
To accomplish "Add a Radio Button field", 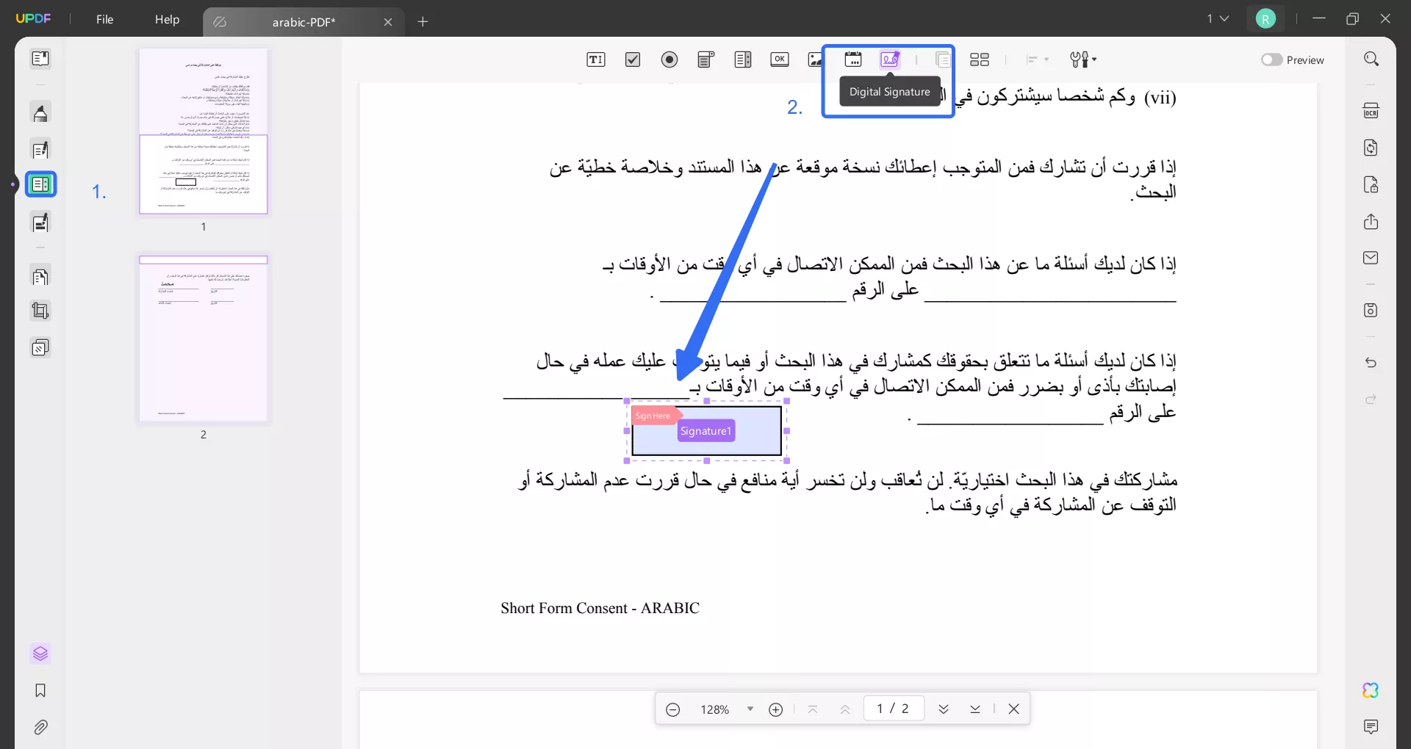I will click(669, 59).
